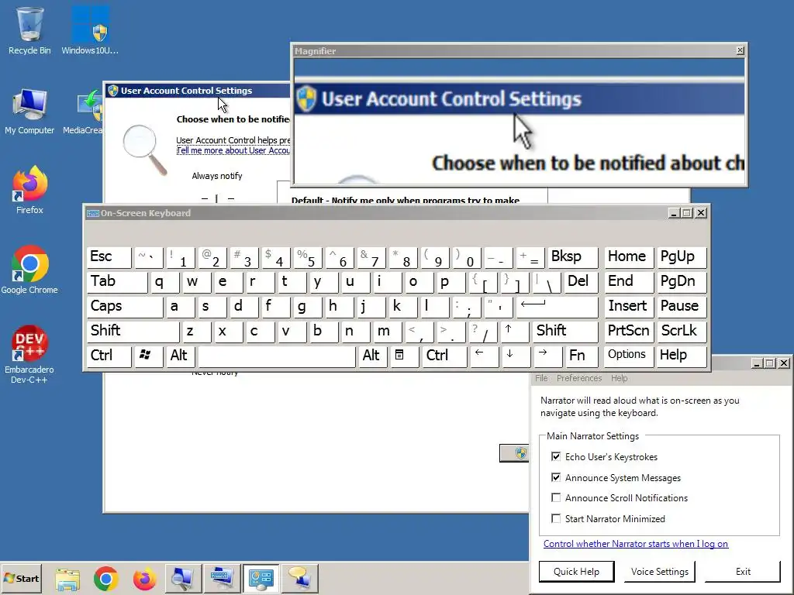Switch to the User Account Control taskbar icon
The width and height of the screenshot is (794, 595).
pyautogui.click(x=261, y=578)
